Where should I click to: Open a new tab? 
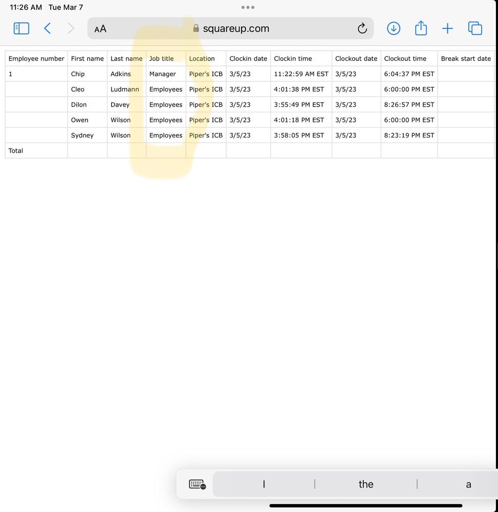tap(447, 29)
